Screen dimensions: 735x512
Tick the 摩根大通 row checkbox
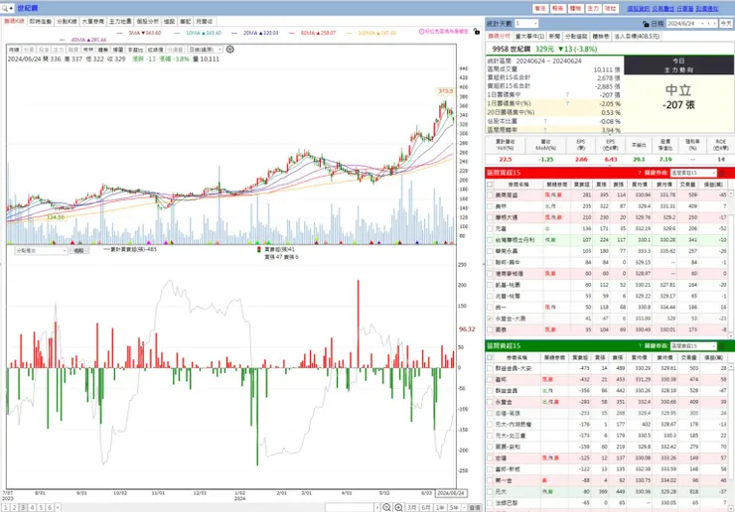point(491,217)
